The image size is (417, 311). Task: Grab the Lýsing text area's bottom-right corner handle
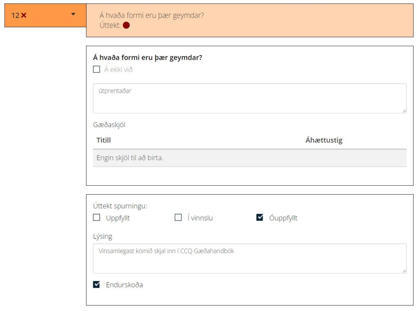tap(404, 271)
